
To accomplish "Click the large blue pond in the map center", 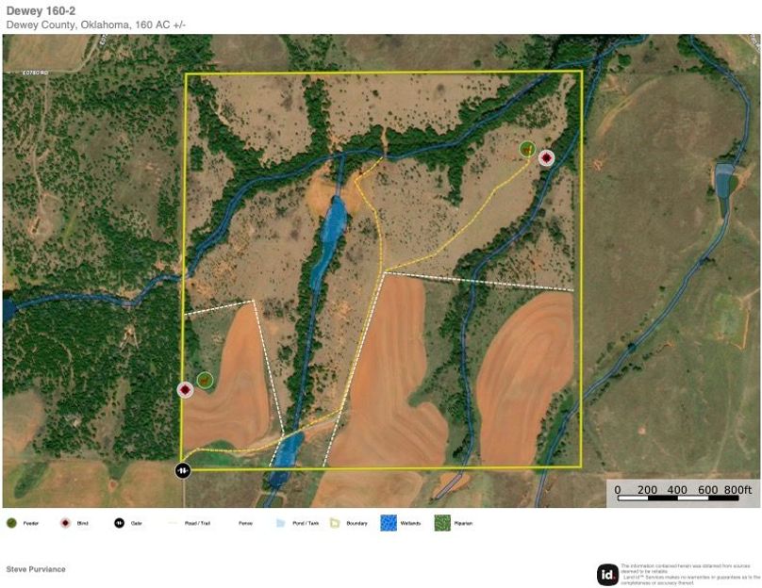I will (x=331, y=228).
